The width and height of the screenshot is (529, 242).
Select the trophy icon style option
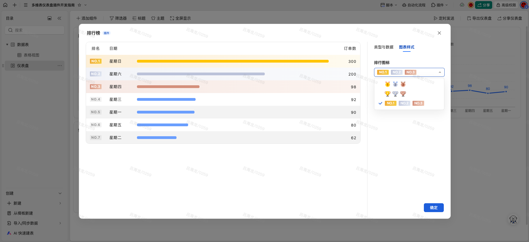point(395,94)
